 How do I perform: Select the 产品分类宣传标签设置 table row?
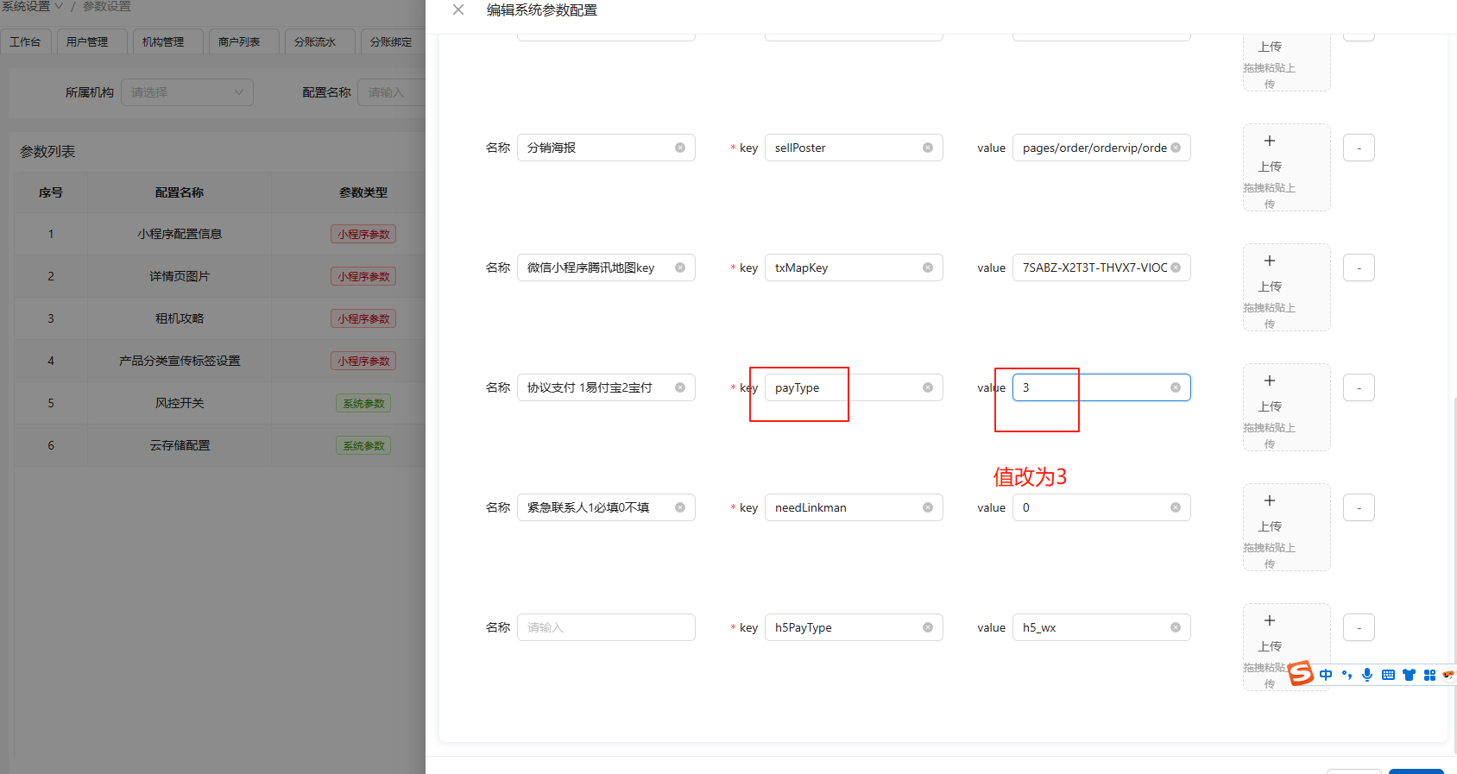click(220, 361)
